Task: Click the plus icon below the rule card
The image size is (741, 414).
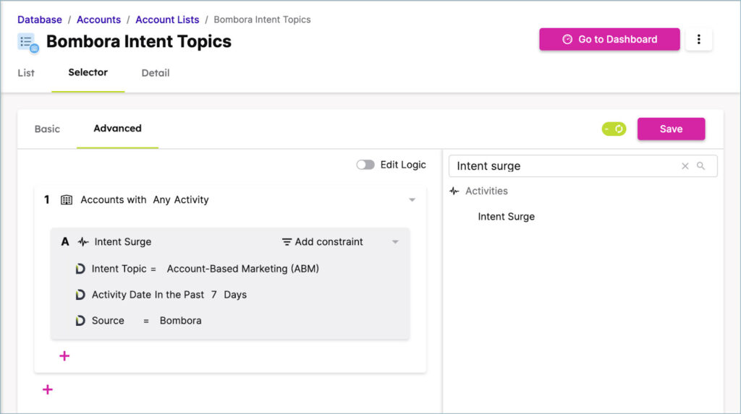Action: (x=48, y=389)
